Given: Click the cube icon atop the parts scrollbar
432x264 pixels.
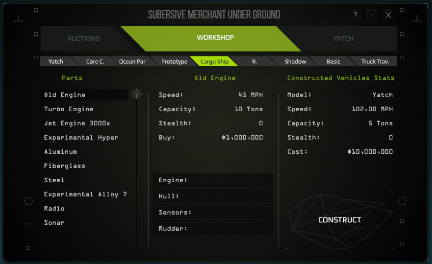Looking at the screenshot, I should coord(136,94).
